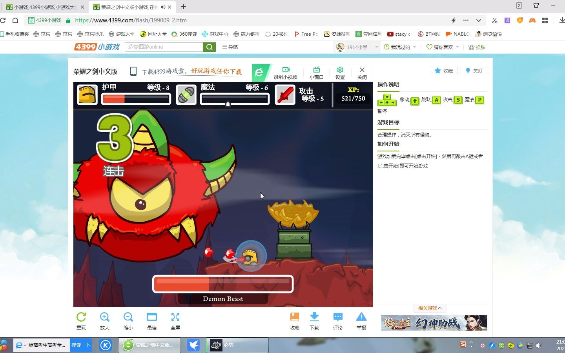
Task: Open the 设置 settings gear in game bar
Action: [340, 73]
